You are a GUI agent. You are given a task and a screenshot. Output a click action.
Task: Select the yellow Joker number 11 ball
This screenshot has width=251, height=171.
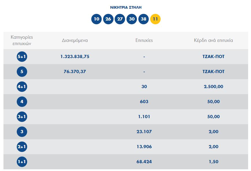tap(155, 19)
